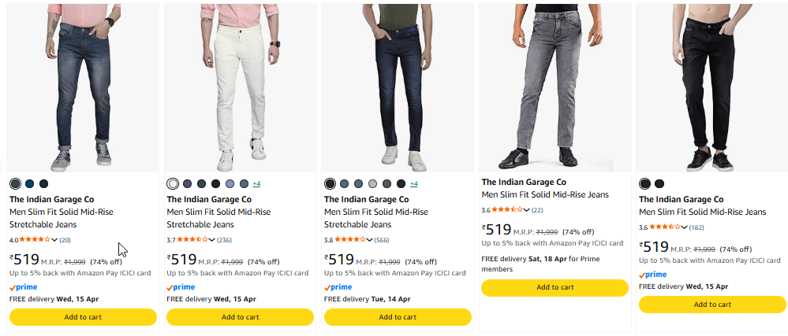Pick the beige colour swatch on the third product
This screenshot has height=336, width=788.
tap(373, 183)
